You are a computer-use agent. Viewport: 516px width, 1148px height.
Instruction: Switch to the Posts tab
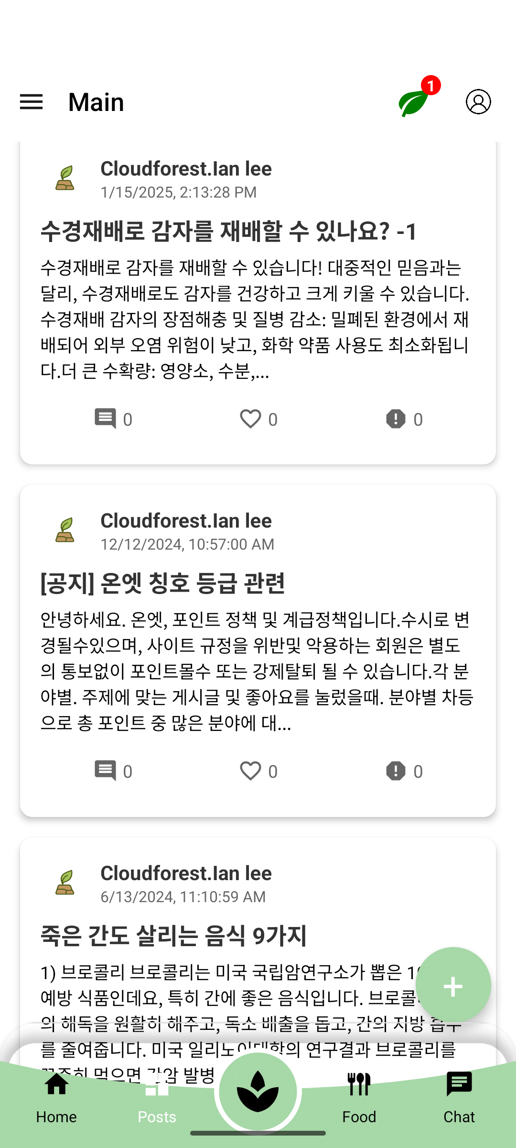[x=156, y=1100]
